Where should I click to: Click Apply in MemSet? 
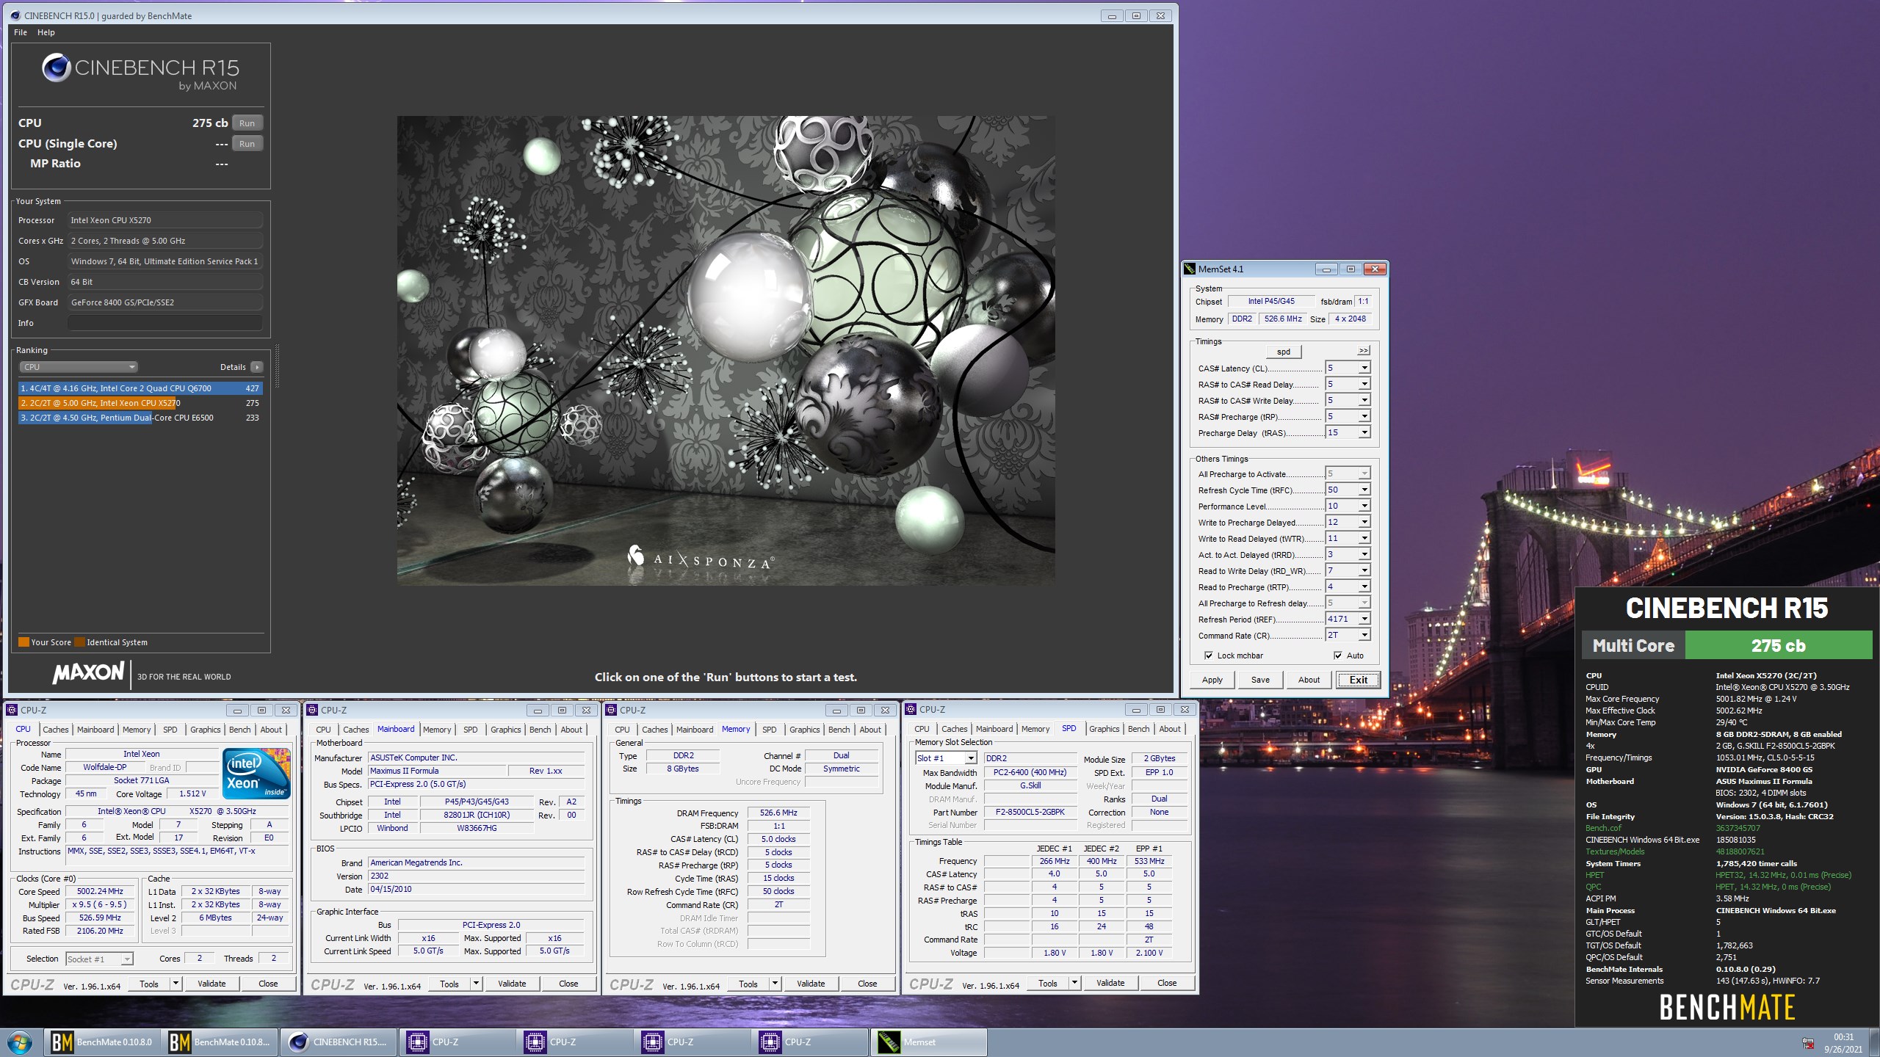click(x=1212, y=680)
